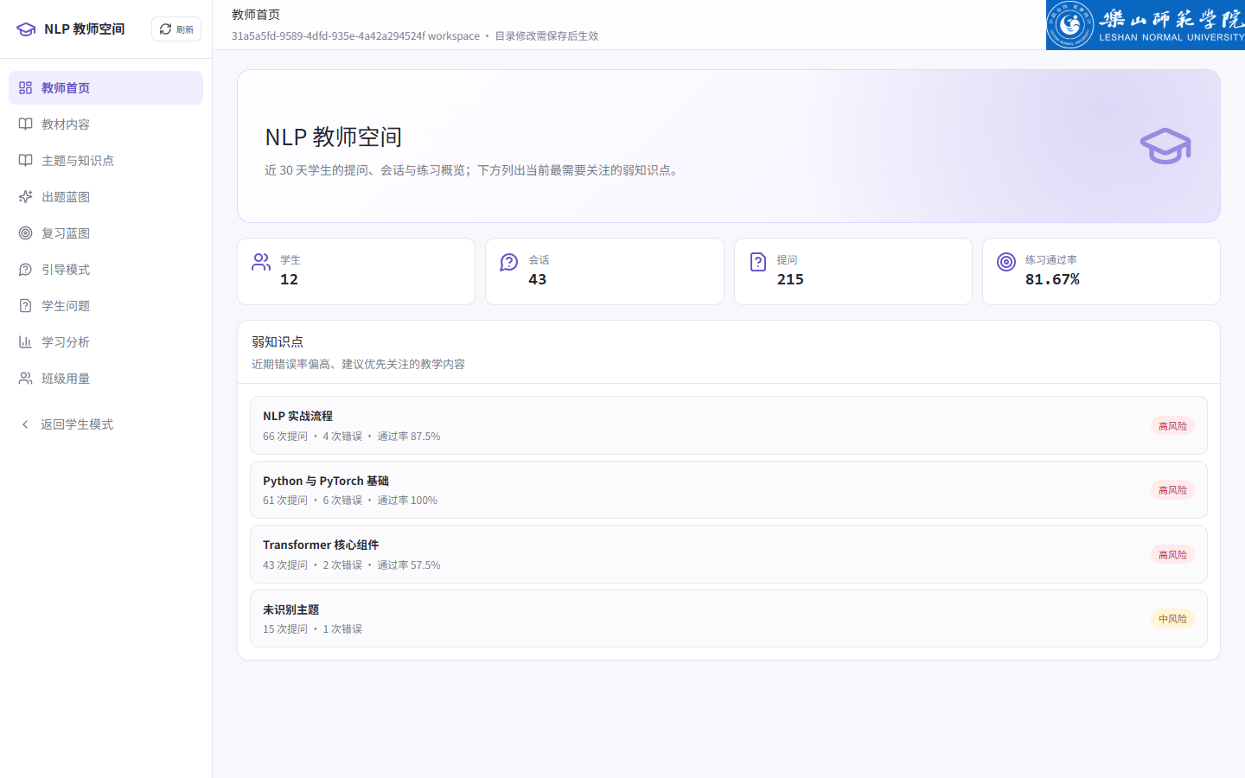This screenshot has height=778, width=1245.
Task: Open 引导模式 from the sidebar
Action: pos(105,270)
